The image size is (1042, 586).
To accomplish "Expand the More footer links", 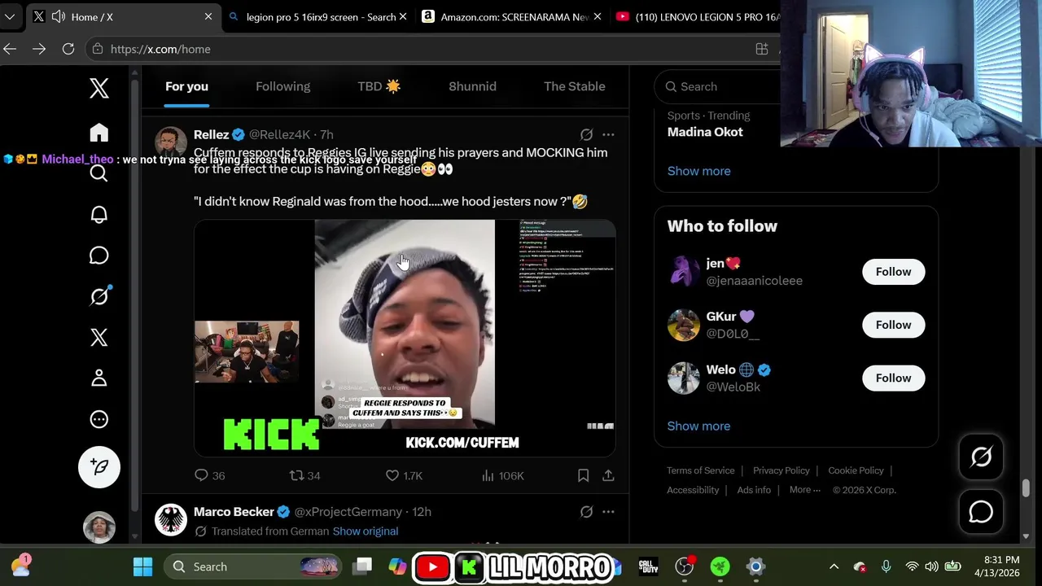I will [805, 490].
